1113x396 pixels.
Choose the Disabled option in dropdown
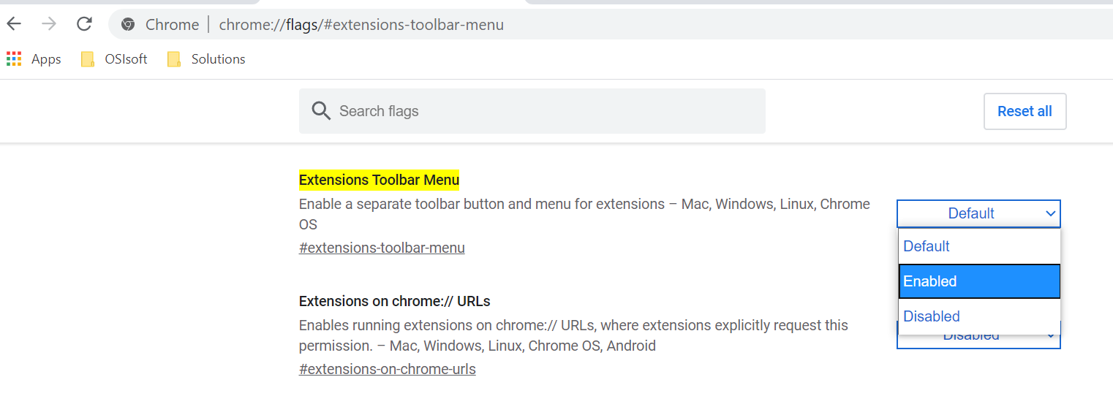979,316
